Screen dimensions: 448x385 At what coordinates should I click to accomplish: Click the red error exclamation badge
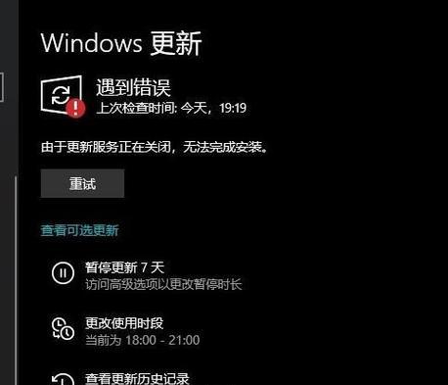click(75, 108)
